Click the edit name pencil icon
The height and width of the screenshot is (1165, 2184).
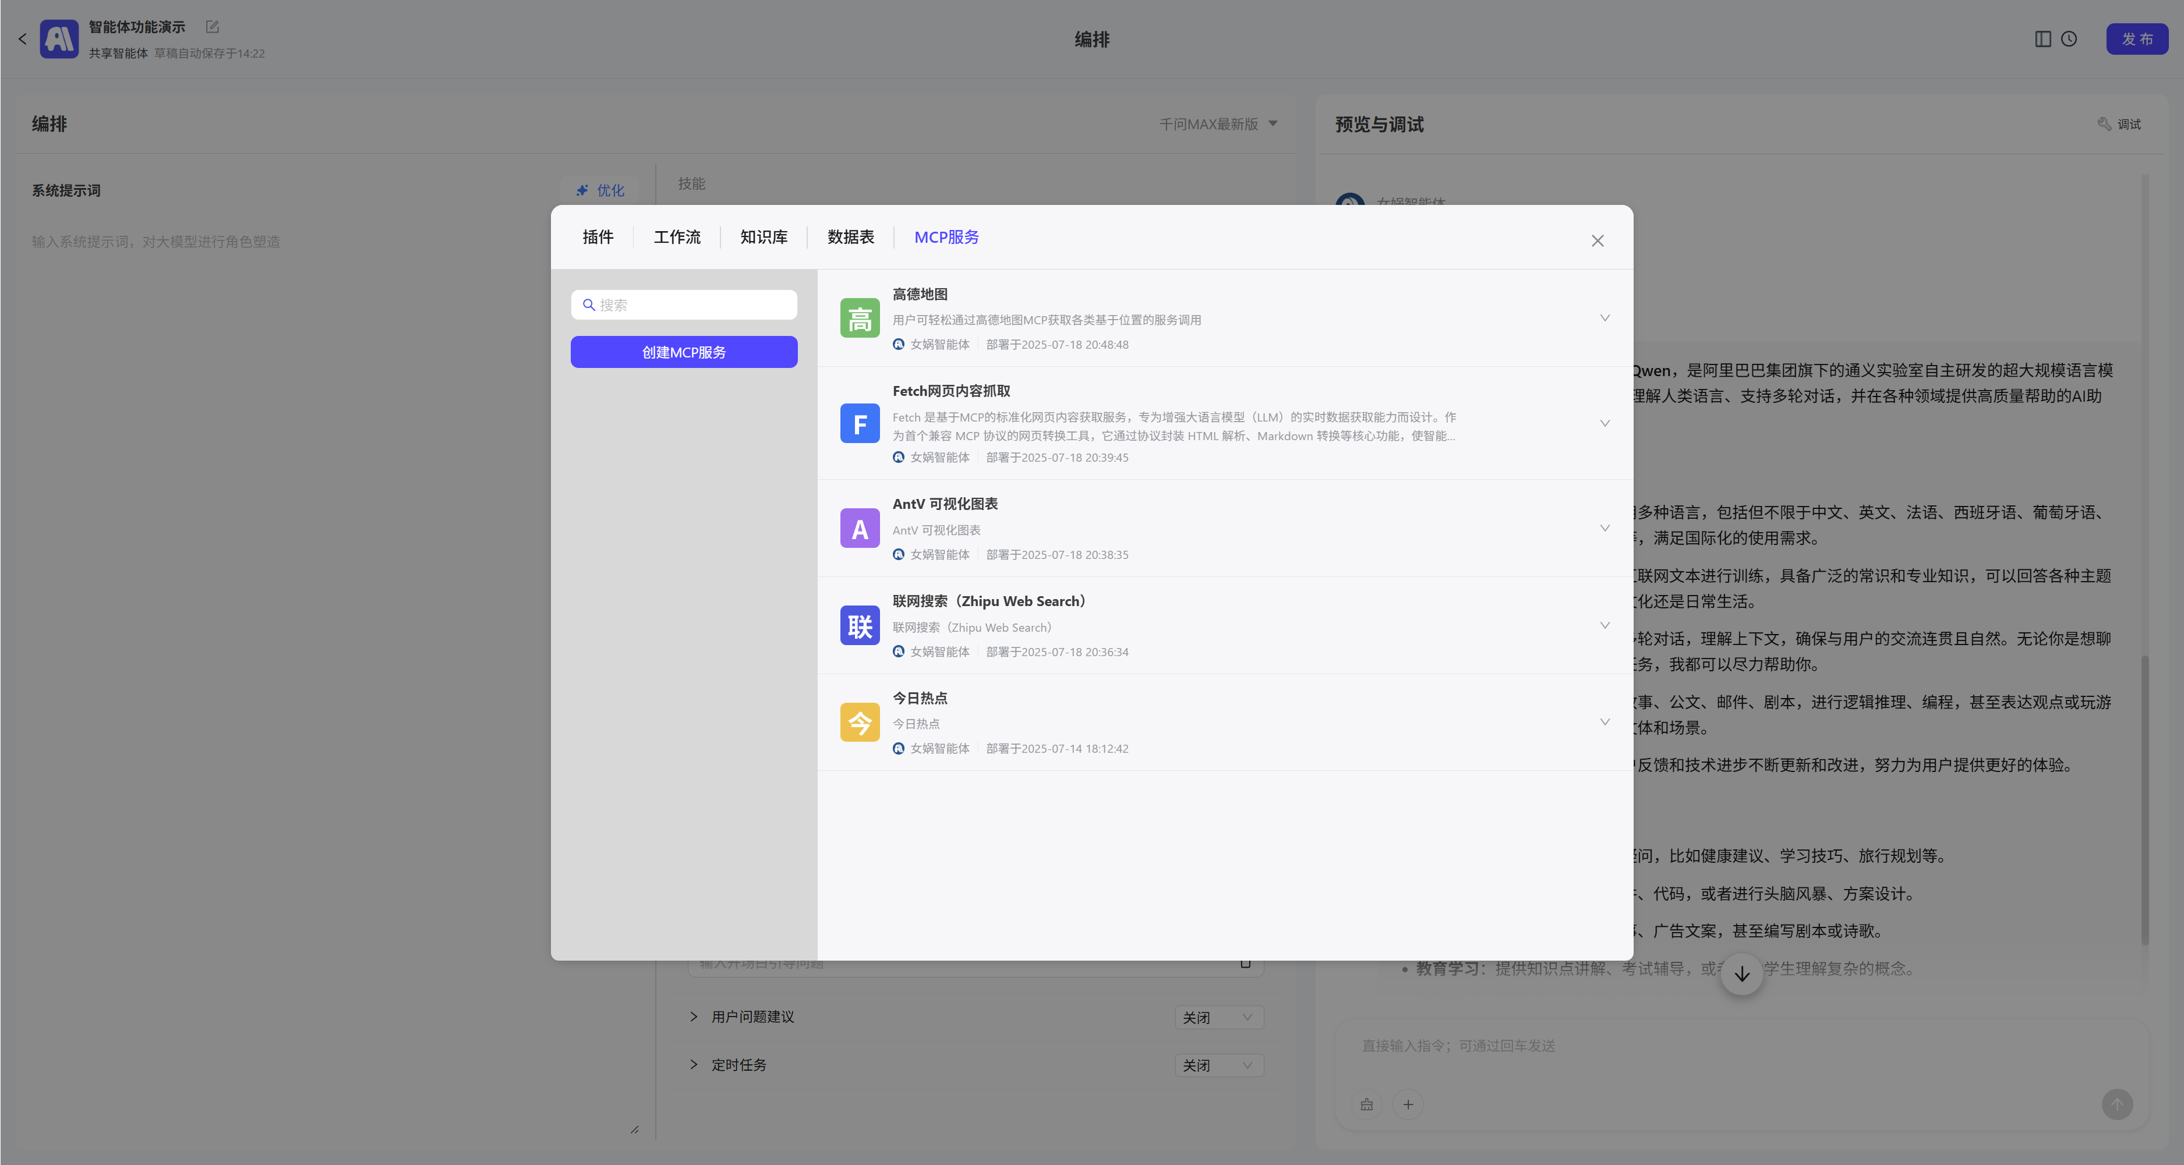pos(212,27)
